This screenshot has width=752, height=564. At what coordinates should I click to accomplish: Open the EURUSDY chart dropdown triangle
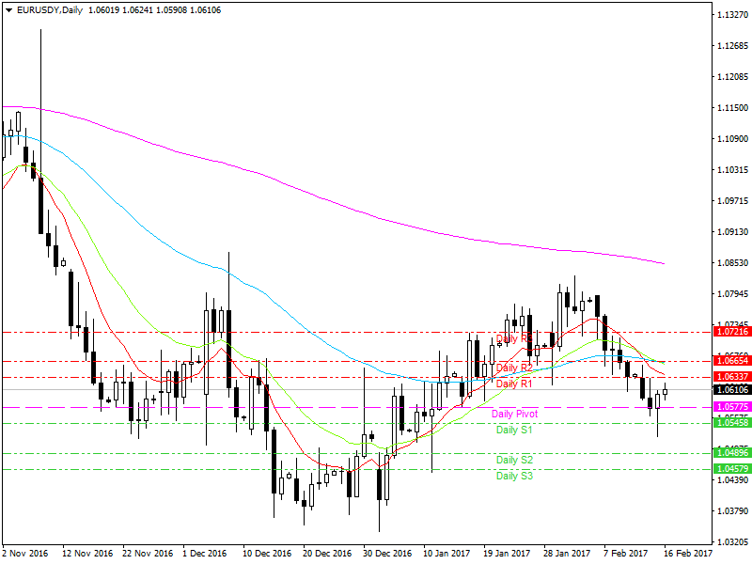8,10
